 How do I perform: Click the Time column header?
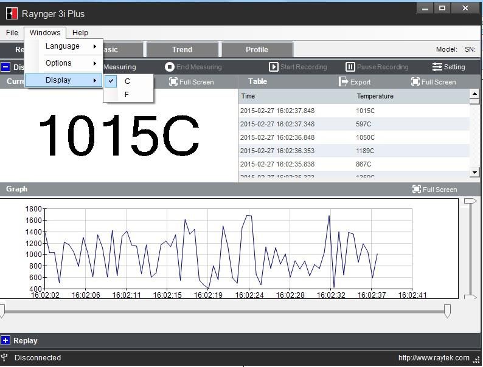click(248, 96)
